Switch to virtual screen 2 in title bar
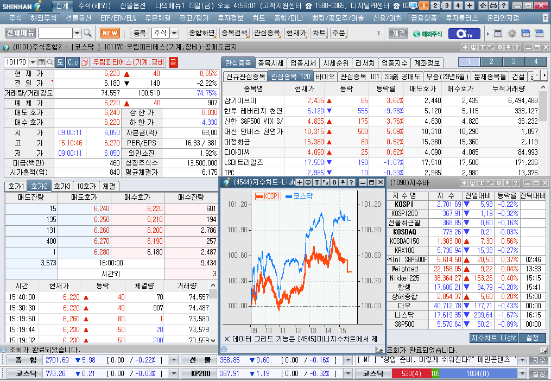 435,5
